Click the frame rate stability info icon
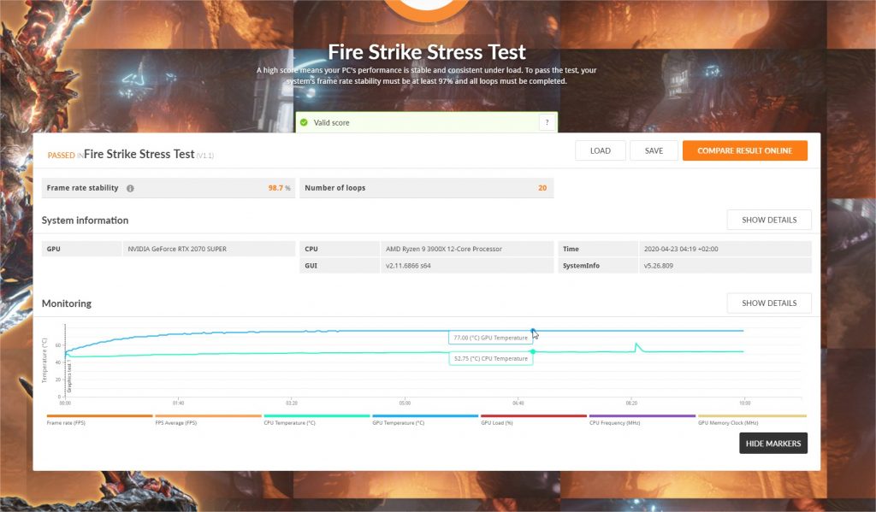The image size is (876, 512). pyautogui.click(x=130, y=188)
